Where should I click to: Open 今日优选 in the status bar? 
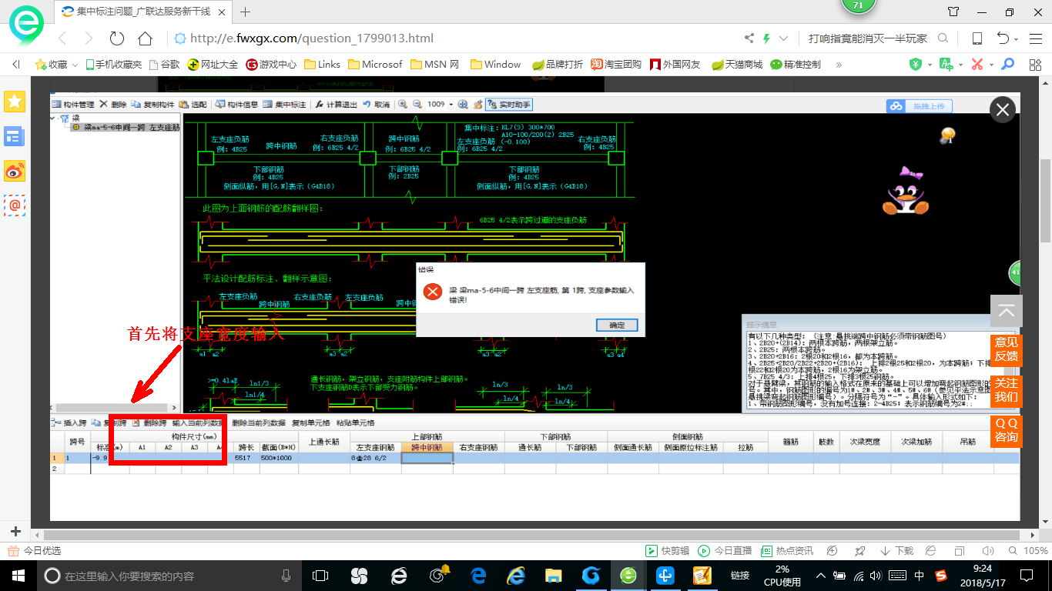(35, 551)
